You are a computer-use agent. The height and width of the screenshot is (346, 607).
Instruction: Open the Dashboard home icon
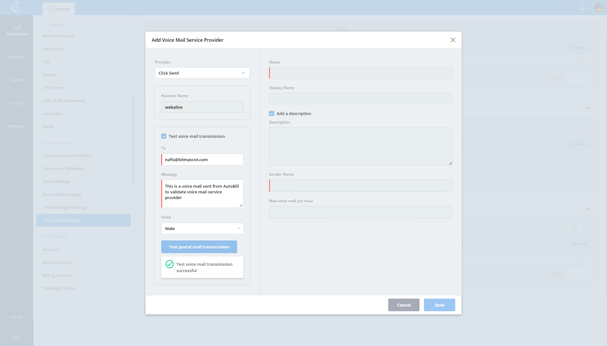17,27
